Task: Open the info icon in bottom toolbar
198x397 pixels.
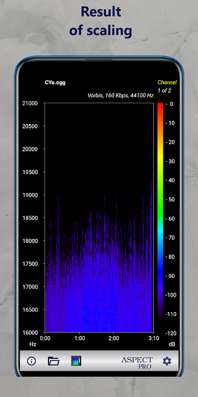Action: [x=31, y=361]
